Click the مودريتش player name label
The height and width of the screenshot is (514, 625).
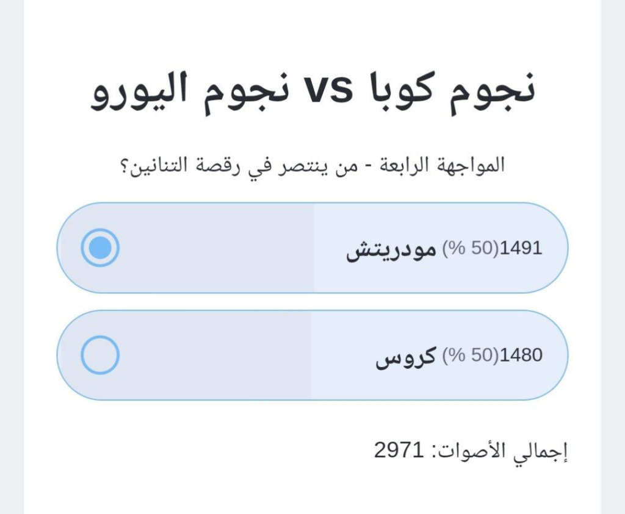[391, 249]
